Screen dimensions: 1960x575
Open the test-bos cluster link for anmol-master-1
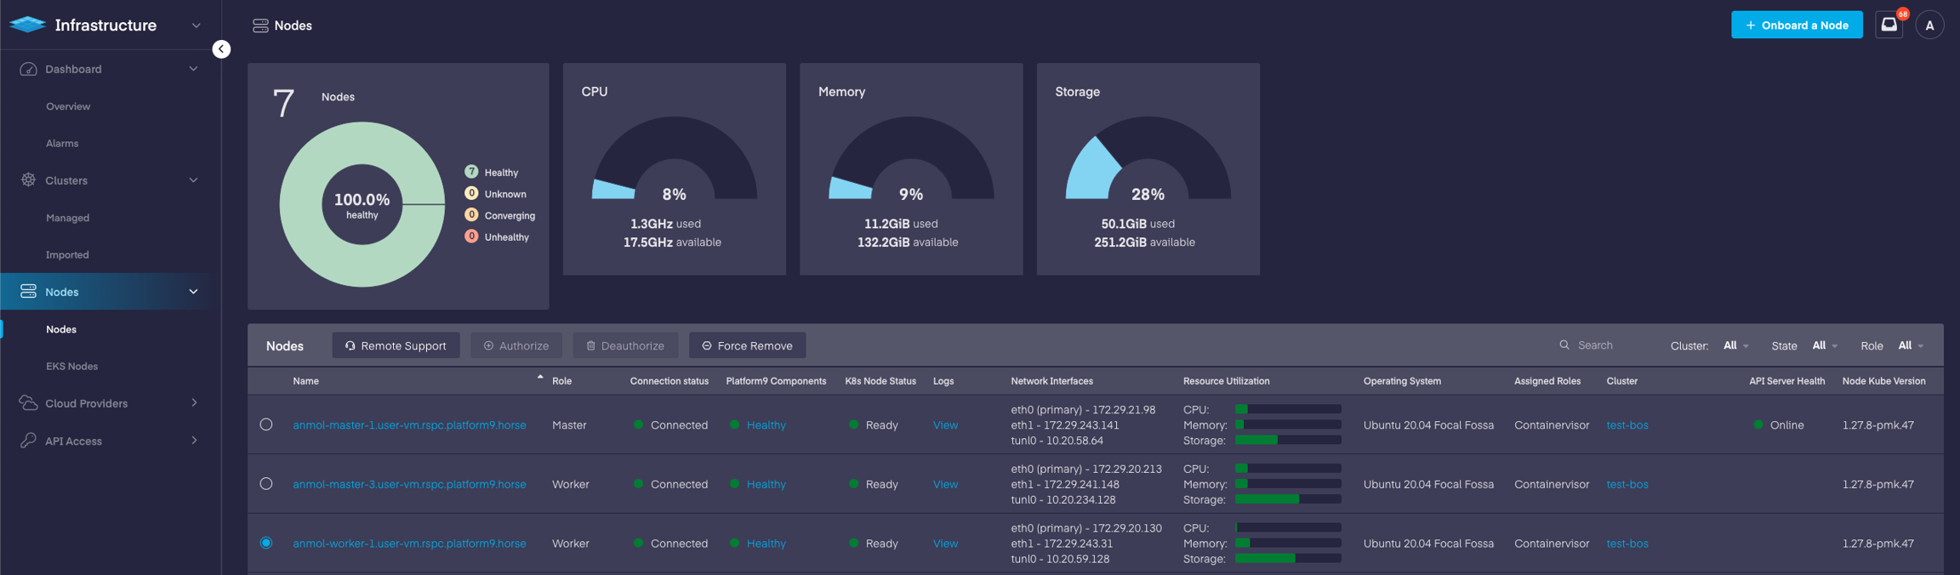click(1627, 425)
